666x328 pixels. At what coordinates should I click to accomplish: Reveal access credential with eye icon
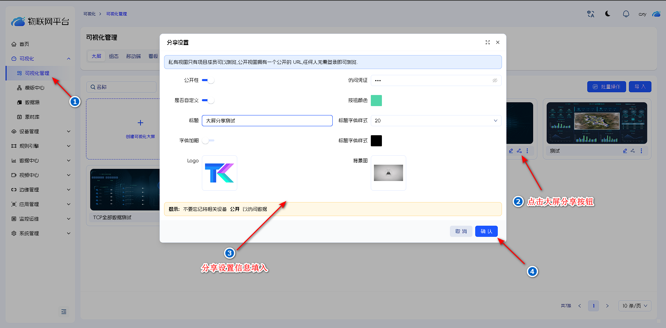(495, 80)
